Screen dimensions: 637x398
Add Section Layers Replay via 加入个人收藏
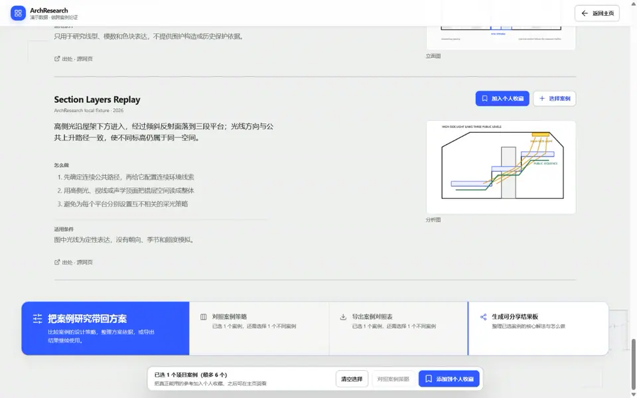502,99
